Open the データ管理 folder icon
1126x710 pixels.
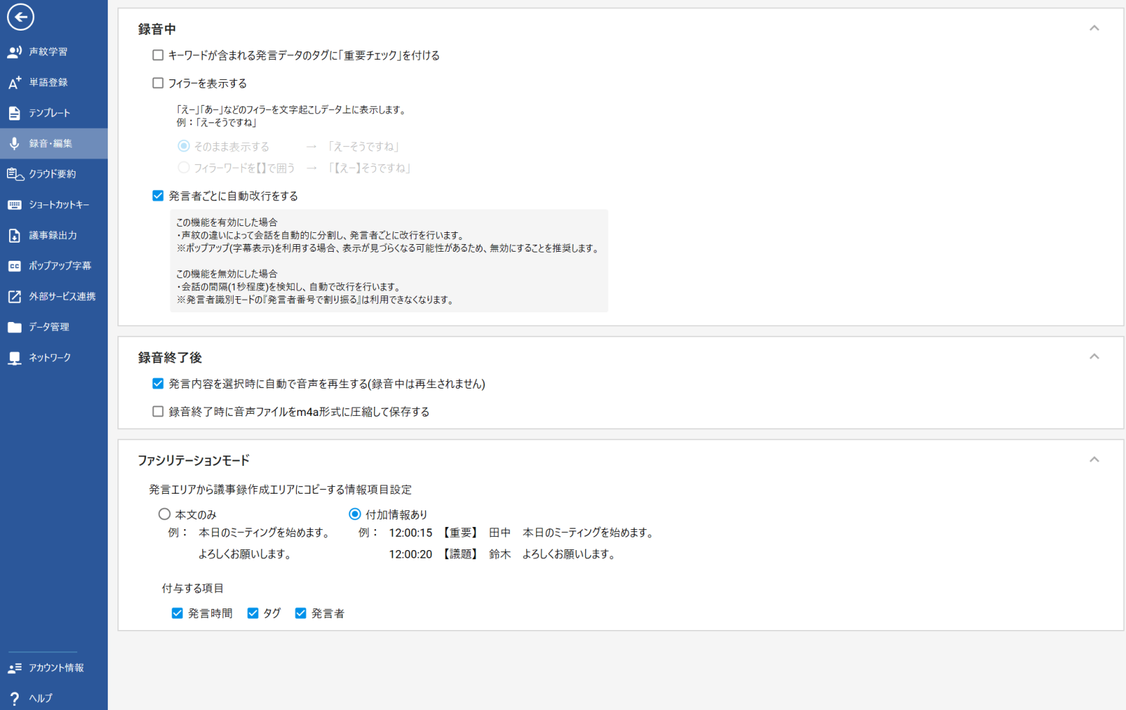coord(15,327)
